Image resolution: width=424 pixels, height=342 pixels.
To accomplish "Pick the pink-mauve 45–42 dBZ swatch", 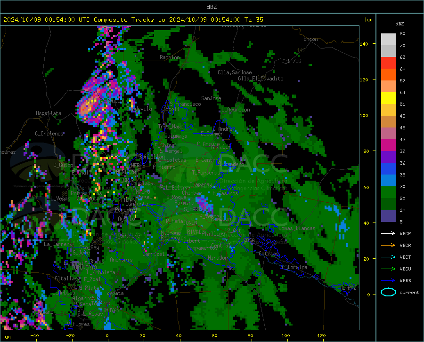I will coord(388,133).
